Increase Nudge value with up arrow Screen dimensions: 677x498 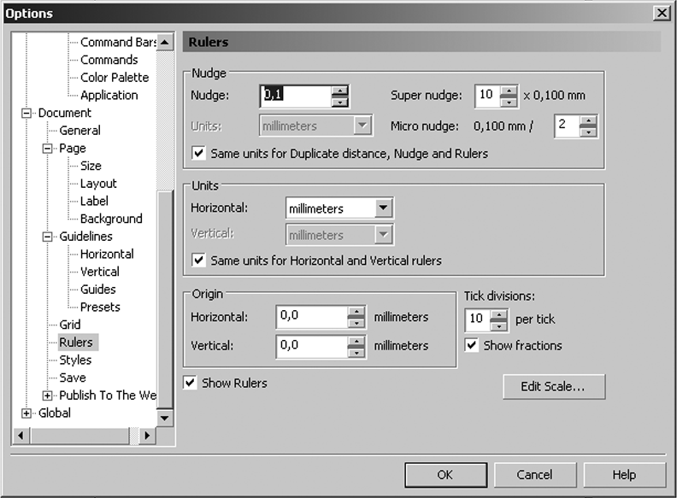[340, 91]
